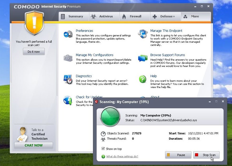
Task: Switch to the Defense+ tab
Action: [165, 16]
